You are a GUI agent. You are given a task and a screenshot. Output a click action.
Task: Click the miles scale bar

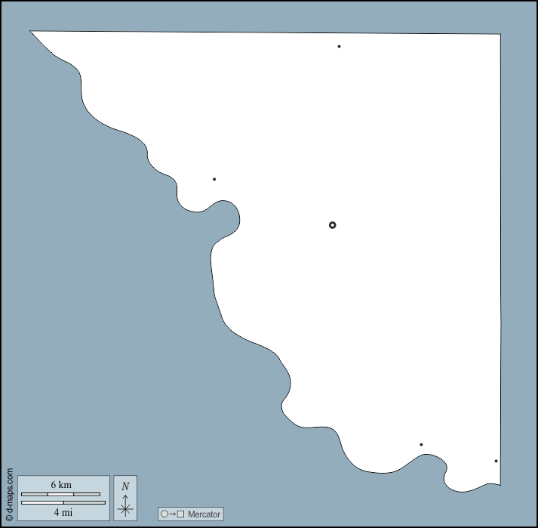click(x=63, y=502)
